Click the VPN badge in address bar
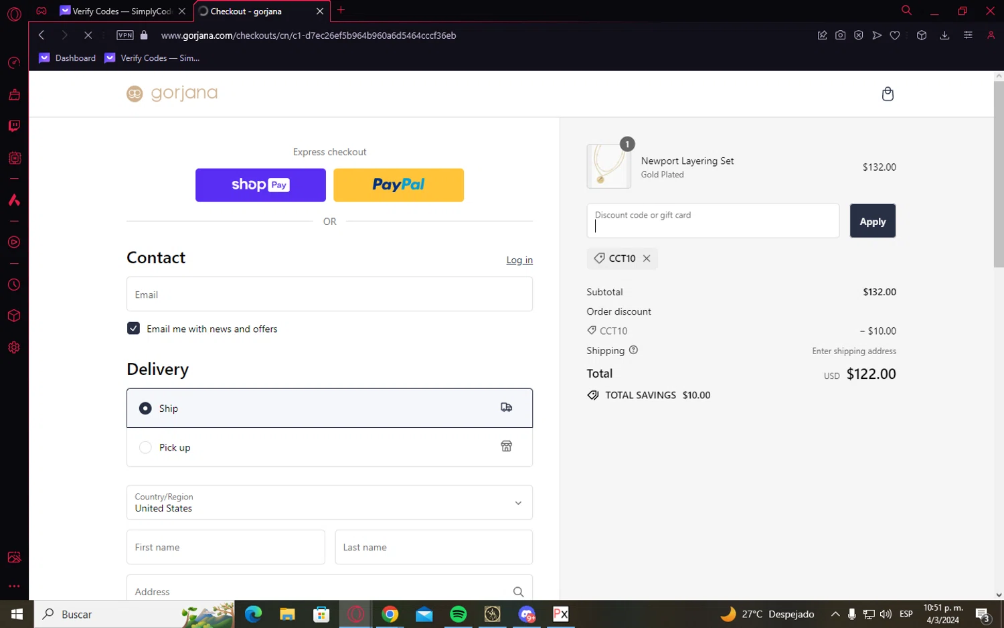The width and height of the screenshot is (1004, 628). [125, 35]
